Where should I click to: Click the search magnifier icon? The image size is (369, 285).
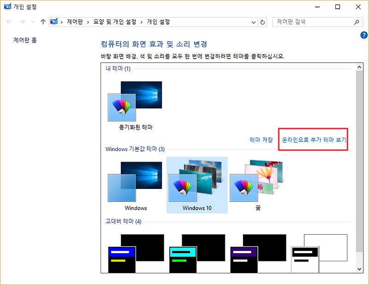pyautogui.click(x=357, y=22)
